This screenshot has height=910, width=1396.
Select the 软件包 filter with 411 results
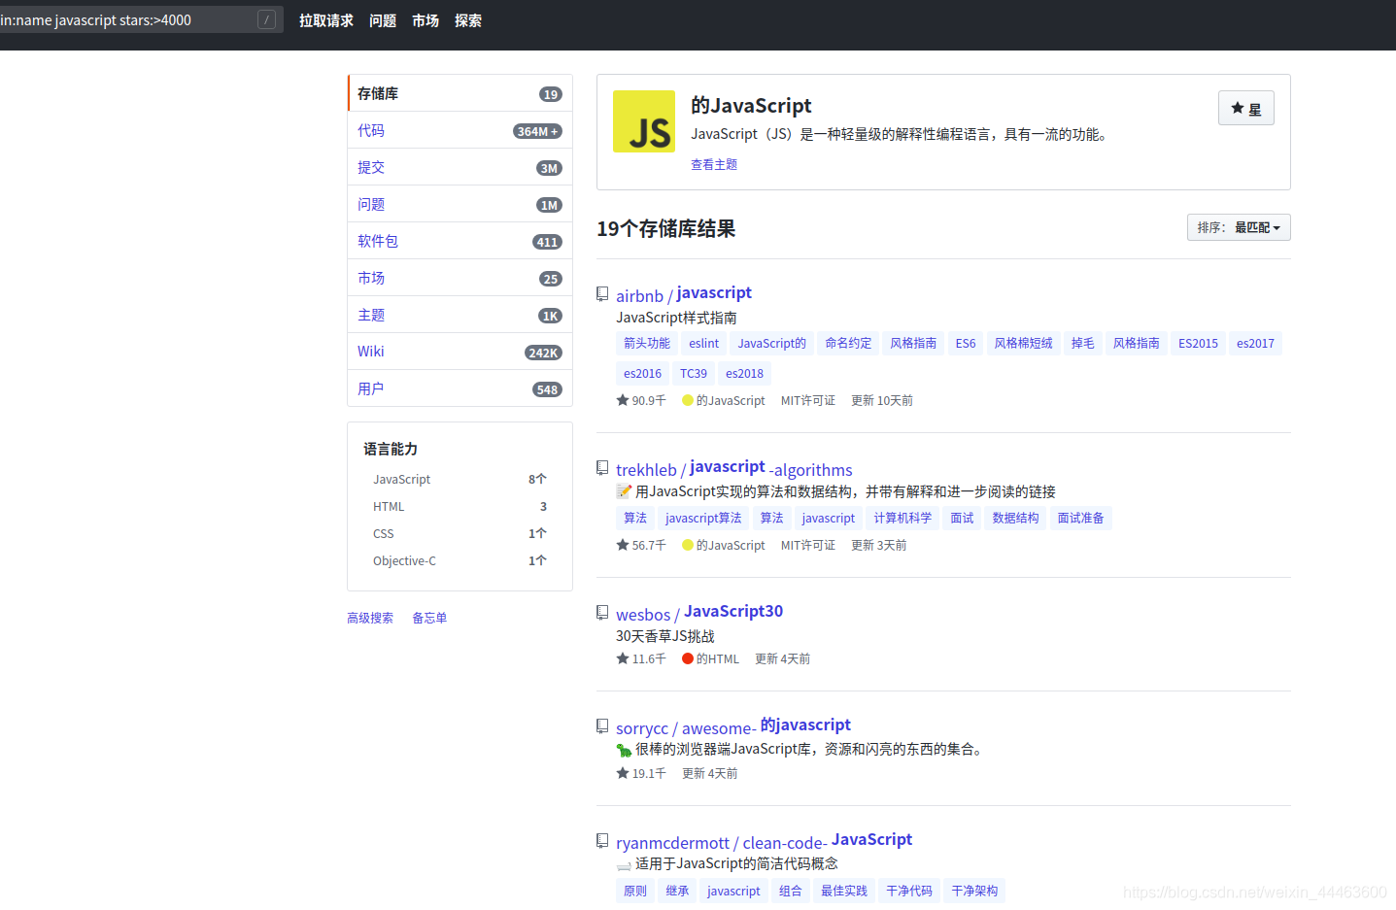point(460,241)
